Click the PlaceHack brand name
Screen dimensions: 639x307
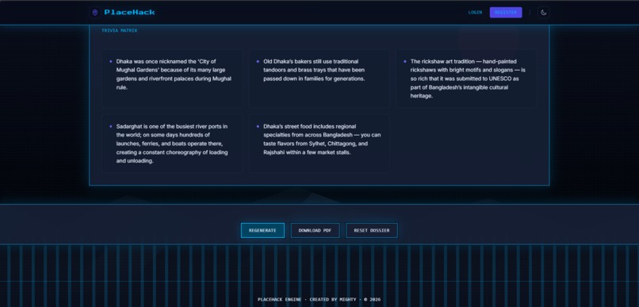pos(129,13)
